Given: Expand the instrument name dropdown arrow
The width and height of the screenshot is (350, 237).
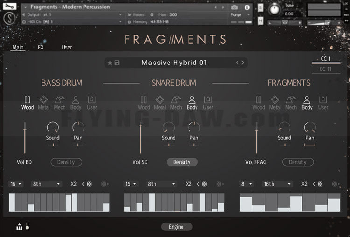Looking at the screenshot, I should coord(26,7).
